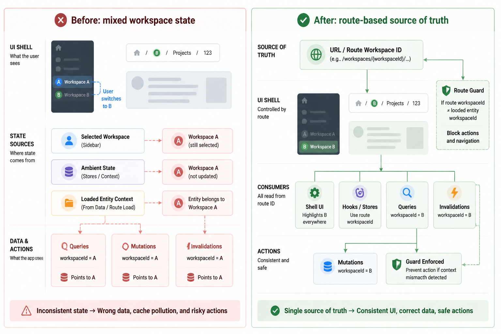Click the purple hook icon on Hooks / Stores
Screen dimensions: 501x334
pyautogui.click(x=360, y=193)
